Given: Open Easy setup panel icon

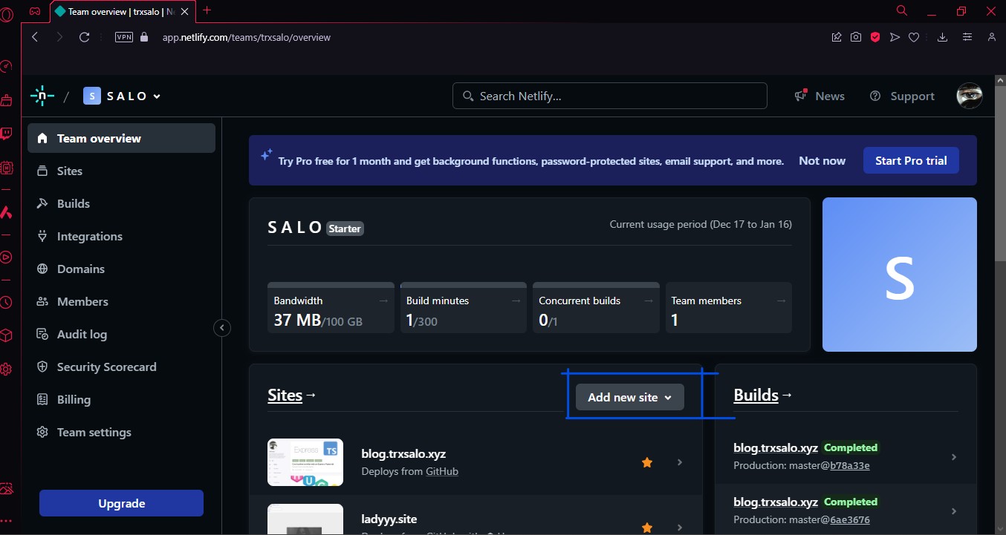Looking at the screenshot, I should tap(967, 37).
